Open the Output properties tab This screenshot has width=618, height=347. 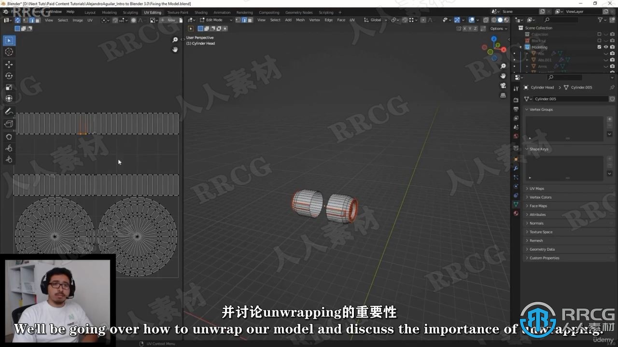click(x=516, y=109)
